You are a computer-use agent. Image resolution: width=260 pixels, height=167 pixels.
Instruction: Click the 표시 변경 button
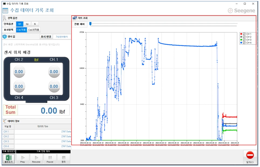pos(46,37)
